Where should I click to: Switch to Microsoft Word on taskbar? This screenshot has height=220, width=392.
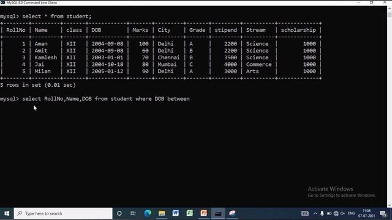[x=176, y=213]
